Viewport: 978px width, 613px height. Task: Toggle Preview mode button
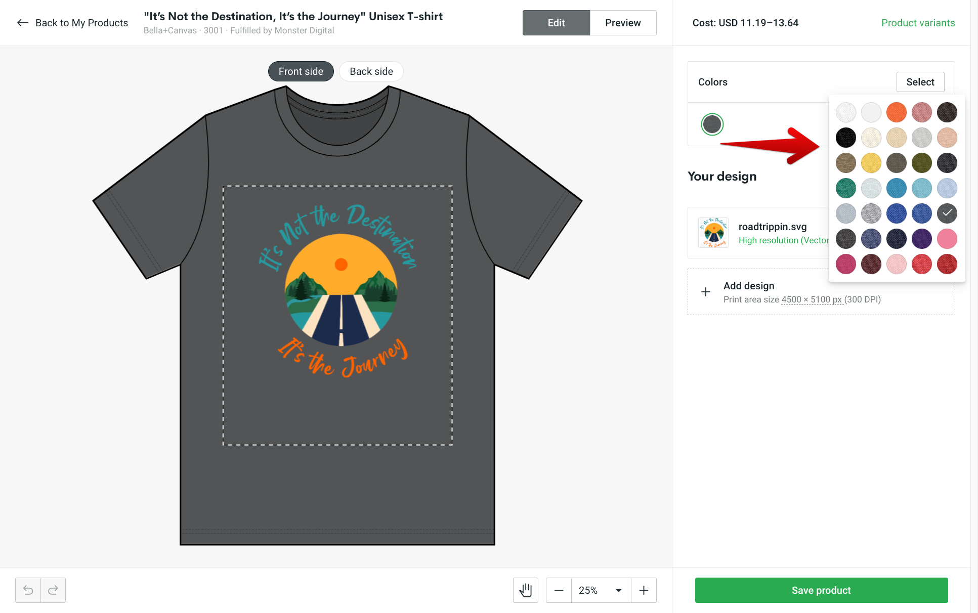coord(623,23)
